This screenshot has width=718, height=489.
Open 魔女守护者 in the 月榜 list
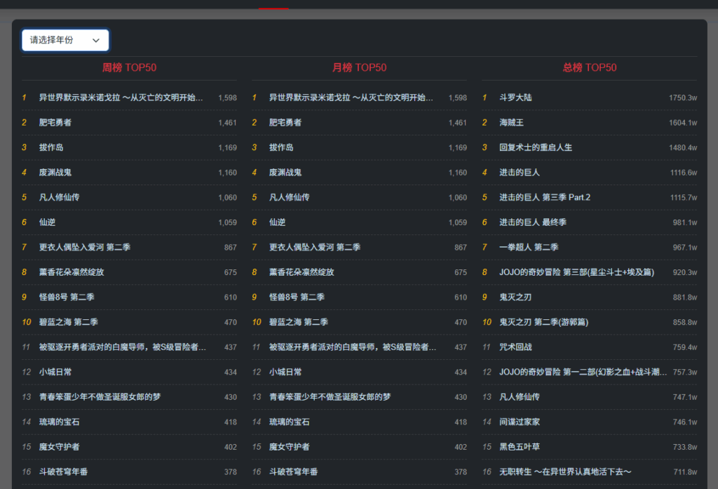tap(290, 447)
